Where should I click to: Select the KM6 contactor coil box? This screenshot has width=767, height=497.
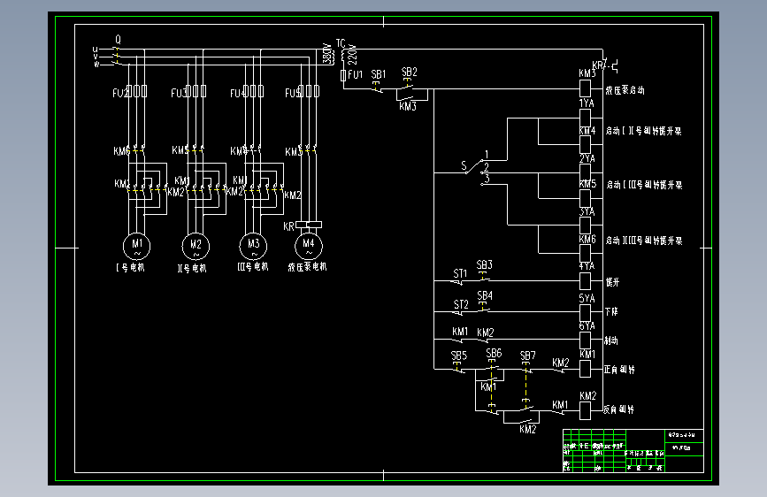click(585, 253)
